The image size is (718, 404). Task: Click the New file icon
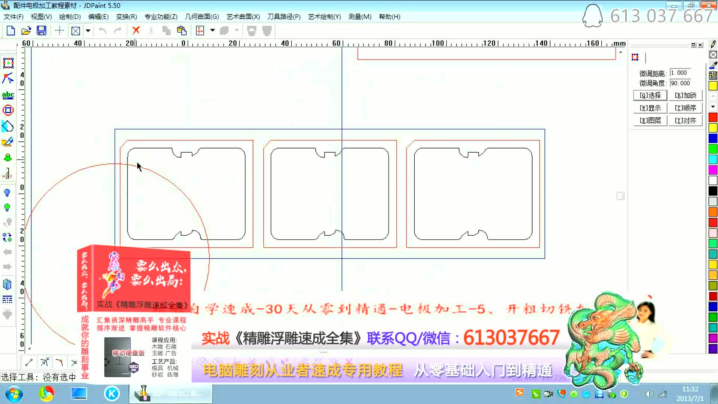click(11, 31)
